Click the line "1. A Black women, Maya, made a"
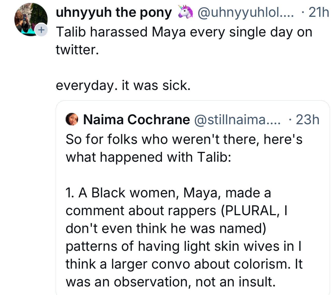Viewport: 331px width, 295px height. [168, 193]
